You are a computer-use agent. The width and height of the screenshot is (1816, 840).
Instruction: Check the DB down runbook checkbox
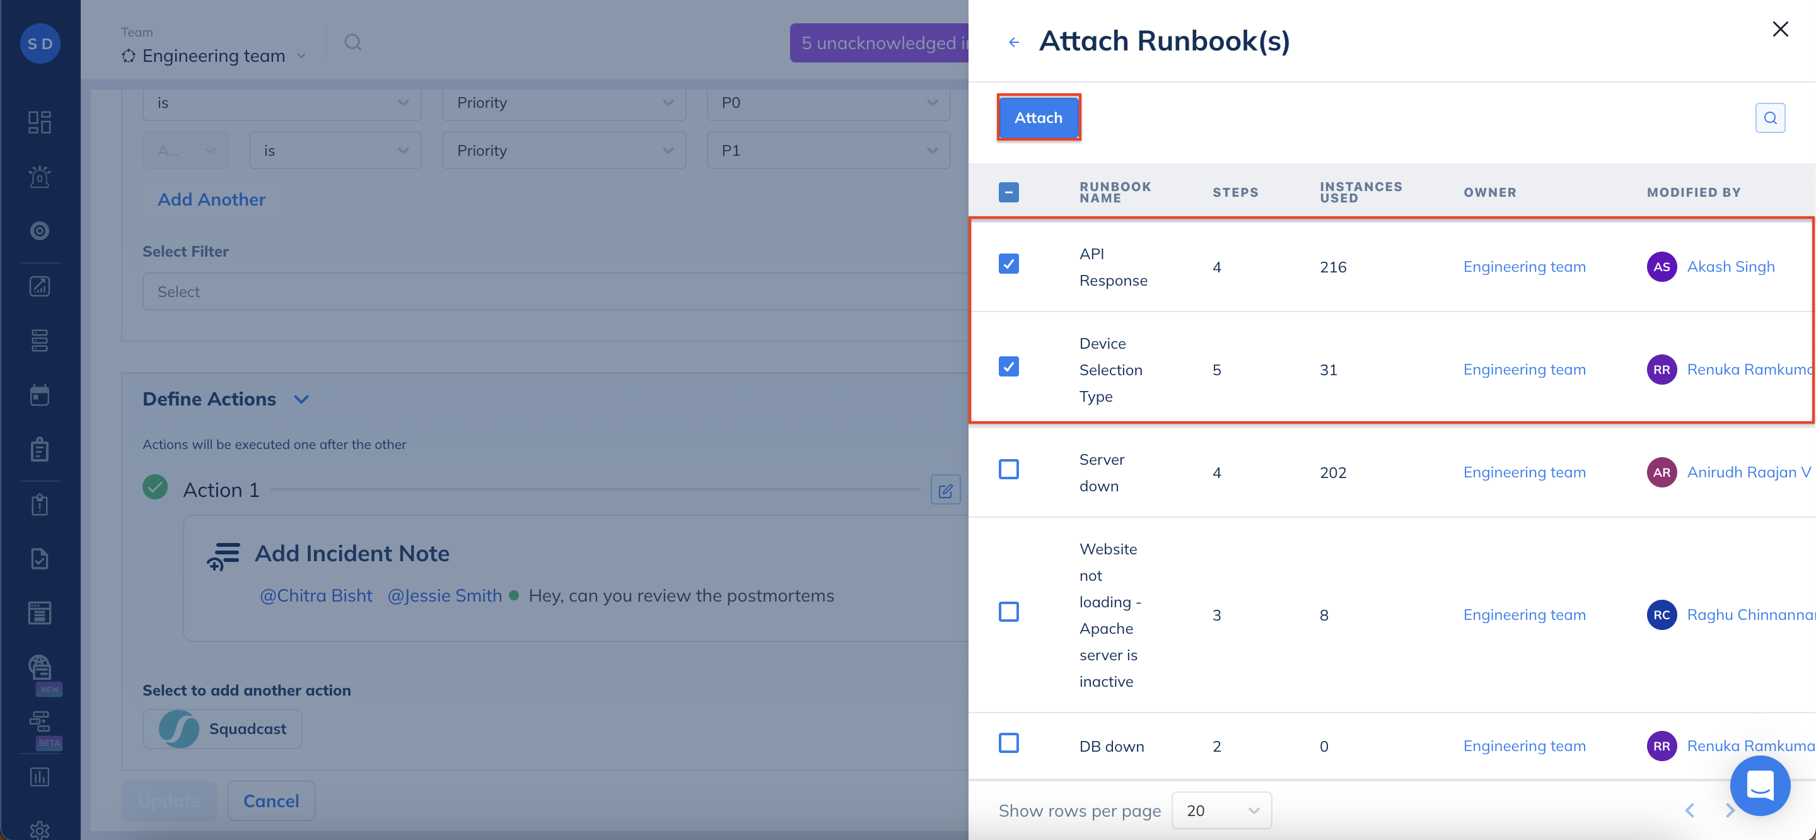click(1008, 744)
